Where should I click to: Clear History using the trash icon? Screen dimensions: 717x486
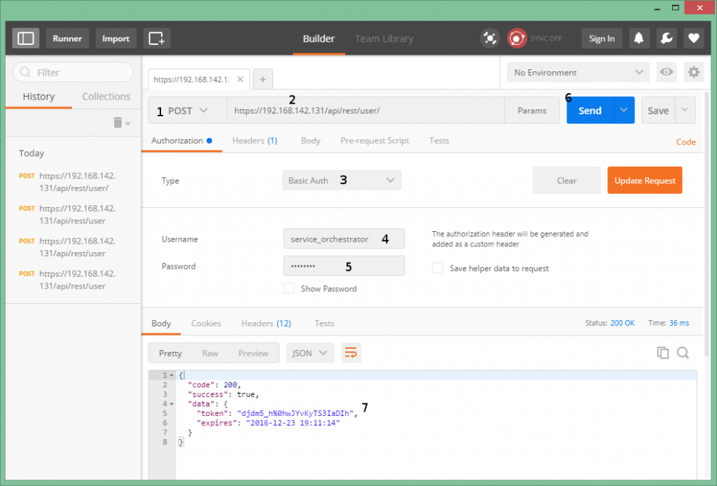pyautogui.click(x=118, y=121)
